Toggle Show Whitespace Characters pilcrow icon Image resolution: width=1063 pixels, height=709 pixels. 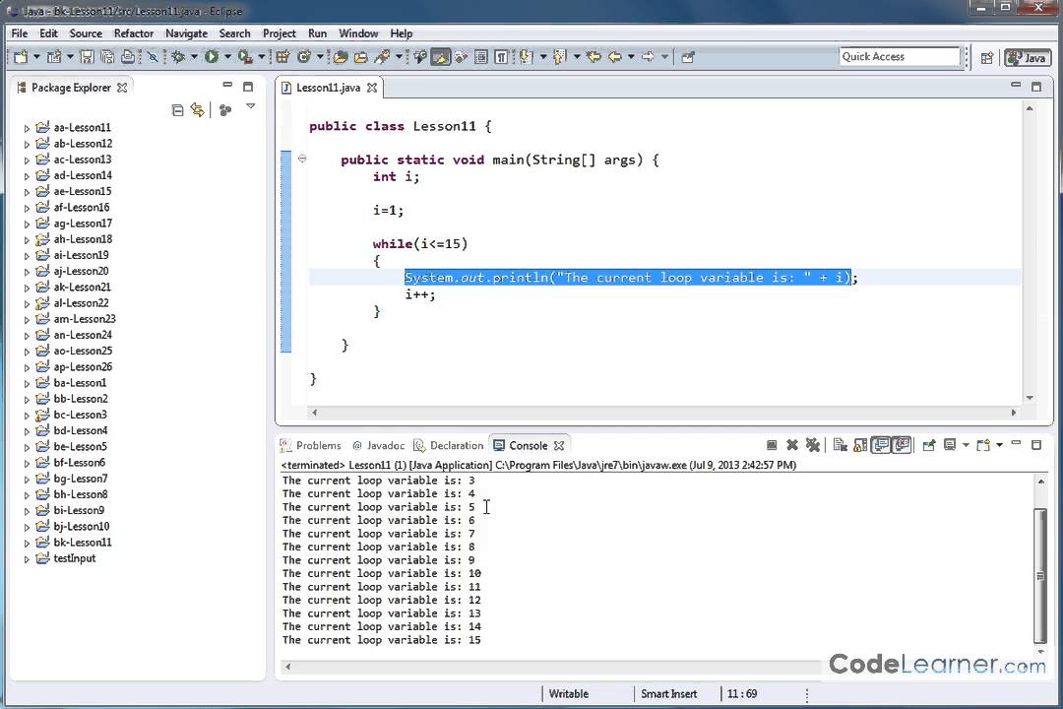[x=501, y=57]
